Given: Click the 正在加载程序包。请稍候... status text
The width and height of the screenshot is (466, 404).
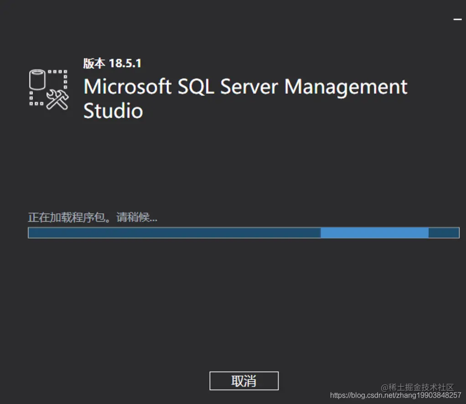Looking at the screenshot, I should point(93,217).
